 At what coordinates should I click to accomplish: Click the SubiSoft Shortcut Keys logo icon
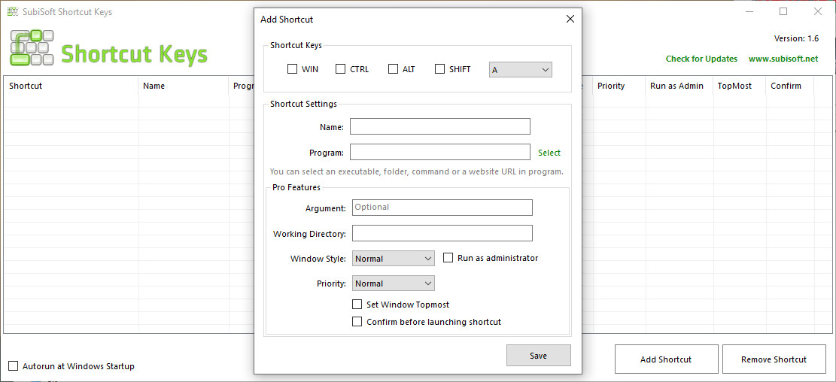[x=32, y=48]
